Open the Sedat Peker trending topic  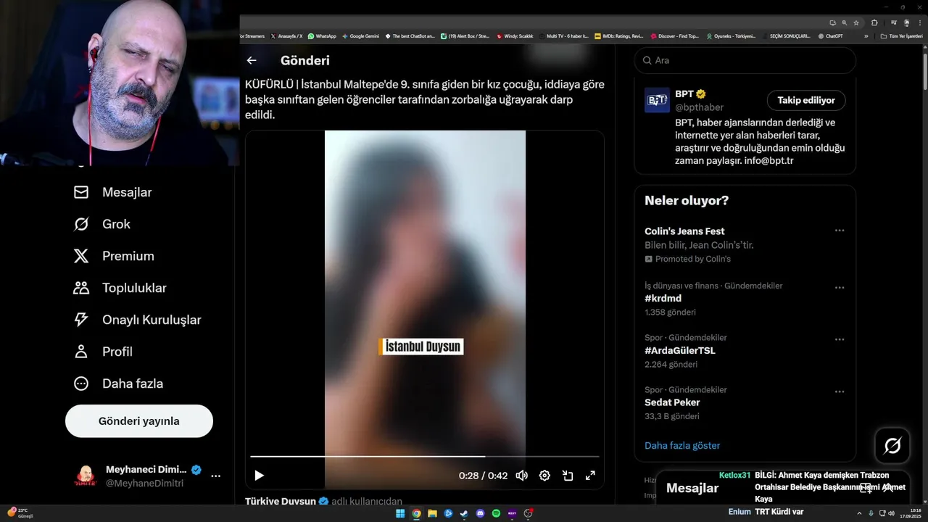745,403
